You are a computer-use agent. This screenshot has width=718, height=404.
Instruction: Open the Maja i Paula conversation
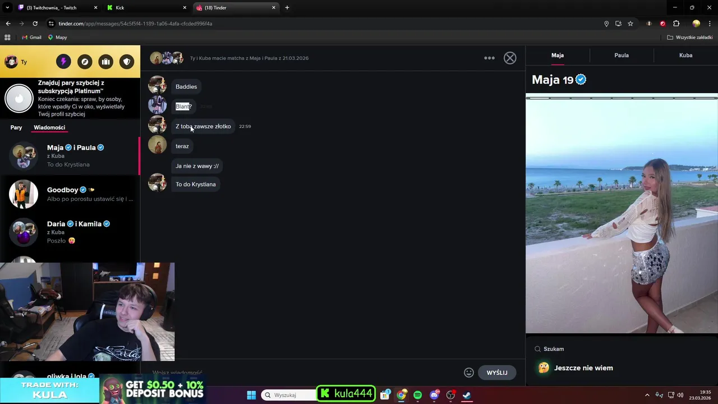tap(70, 156)
